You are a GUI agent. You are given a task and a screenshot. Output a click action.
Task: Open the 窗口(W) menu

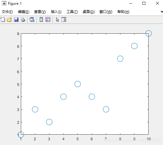(x=106, y=12)
